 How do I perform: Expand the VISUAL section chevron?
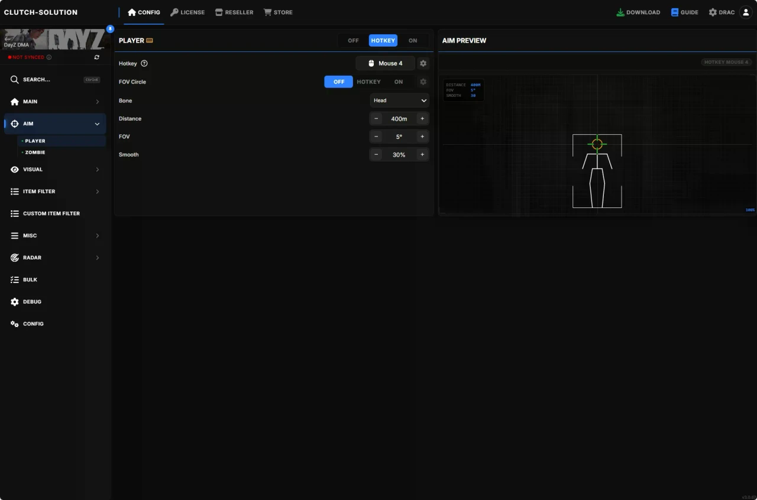(97, 169)
